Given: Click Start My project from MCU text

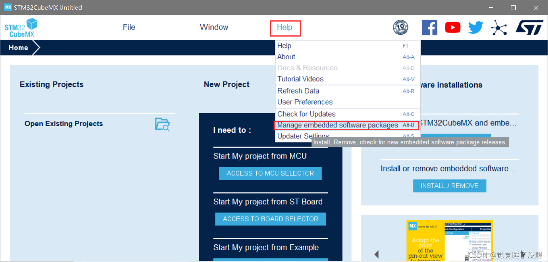Looking at the screenshot, I should click(x=260, y=156).
